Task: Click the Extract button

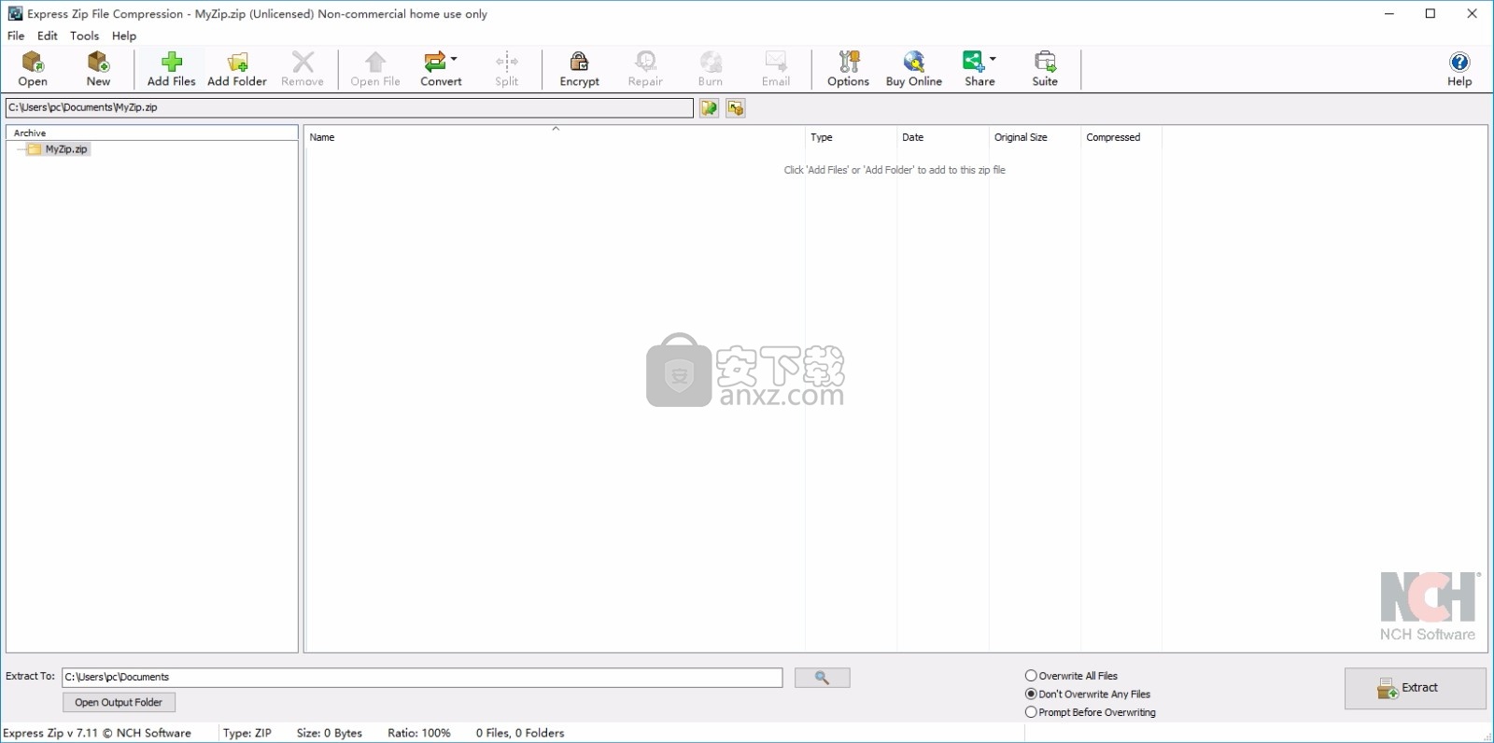Action: (x=1415, y=688)
